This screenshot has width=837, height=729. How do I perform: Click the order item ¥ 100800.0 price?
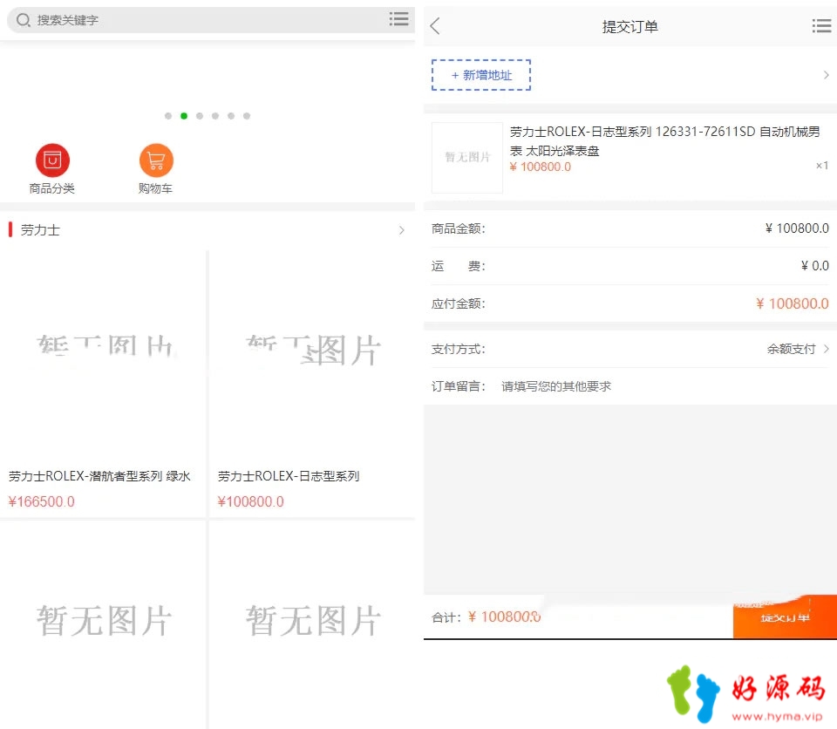coord(541,167)
